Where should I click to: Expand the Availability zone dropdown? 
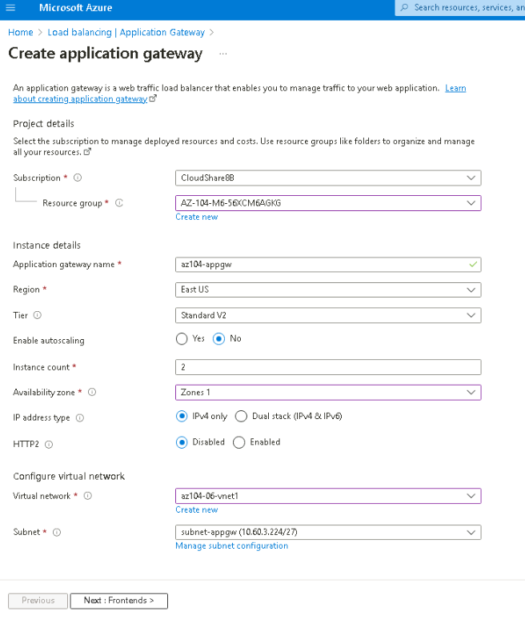[328, 393]
